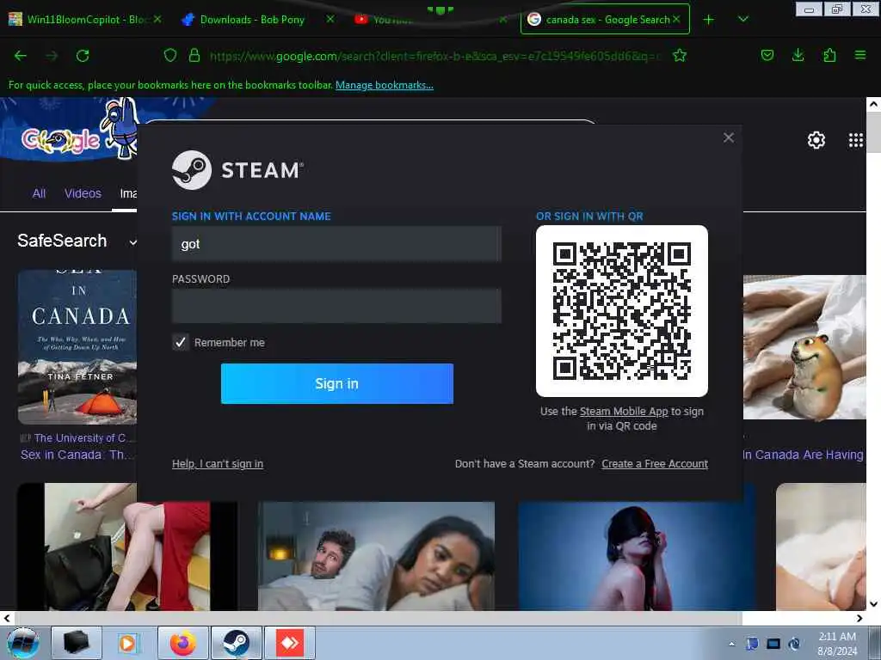Focus the Steam account name field

336,244
